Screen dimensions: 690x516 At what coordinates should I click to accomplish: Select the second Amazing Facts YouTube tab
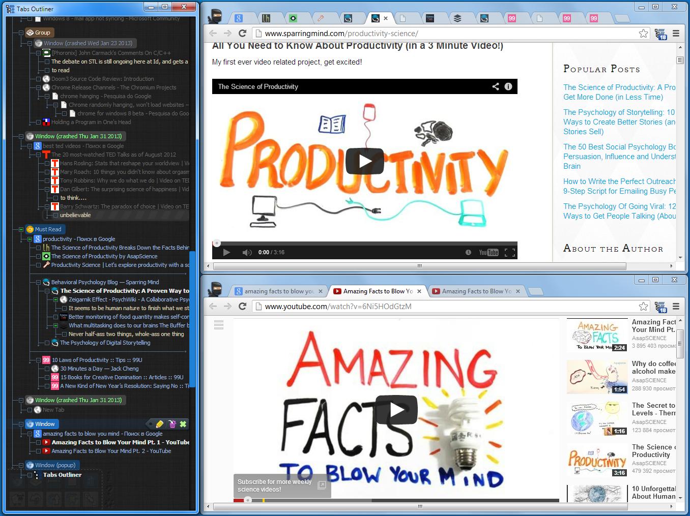pos(477,291)
